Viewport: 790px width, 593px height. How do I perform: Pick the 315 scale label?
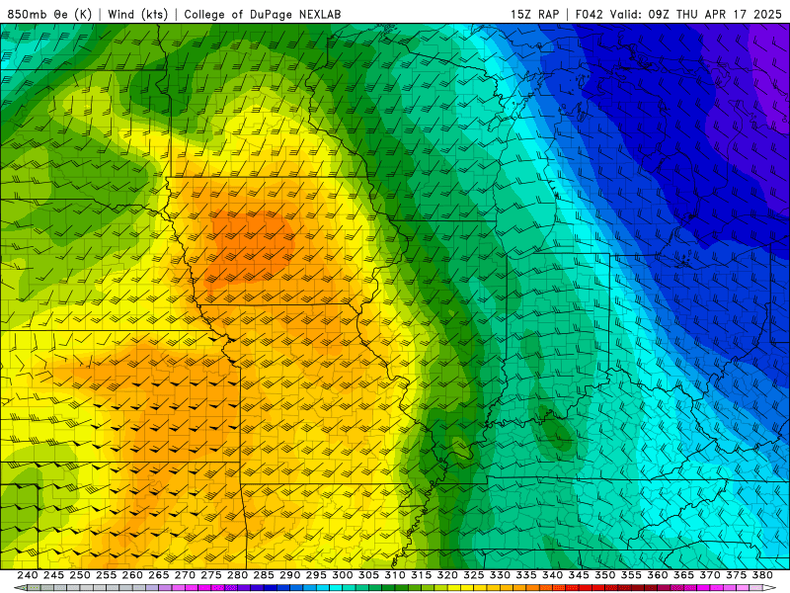tap(422, 575)
